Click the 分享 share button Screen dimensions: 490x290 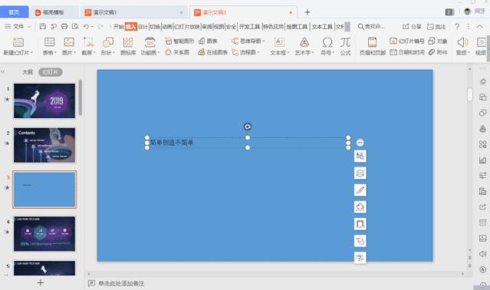(x=412, y=27)
